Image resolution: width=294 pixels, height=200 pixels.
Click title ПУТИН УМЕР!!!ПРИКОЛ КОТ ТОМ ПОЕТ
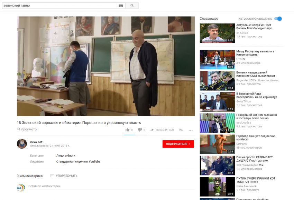pyautogui.click(x=256, y=180)
